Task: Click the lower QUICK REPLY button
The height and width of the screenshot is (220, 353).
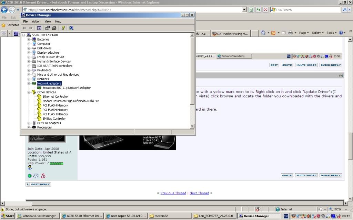Action: coord(331,175)
